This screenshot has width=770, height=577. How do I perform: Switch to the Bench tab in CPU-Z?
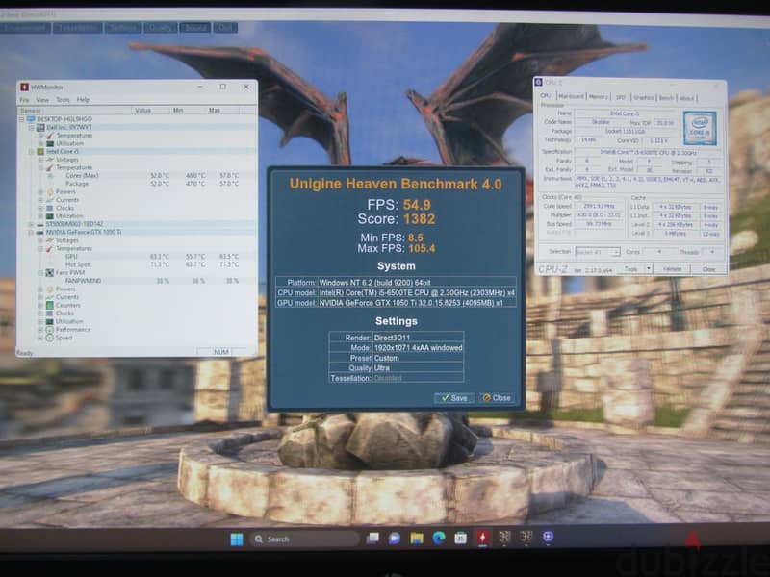click(666, 98)
